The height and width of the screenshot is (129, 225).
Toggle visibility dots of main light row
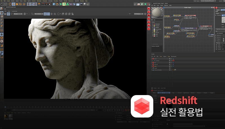point(171,66)
